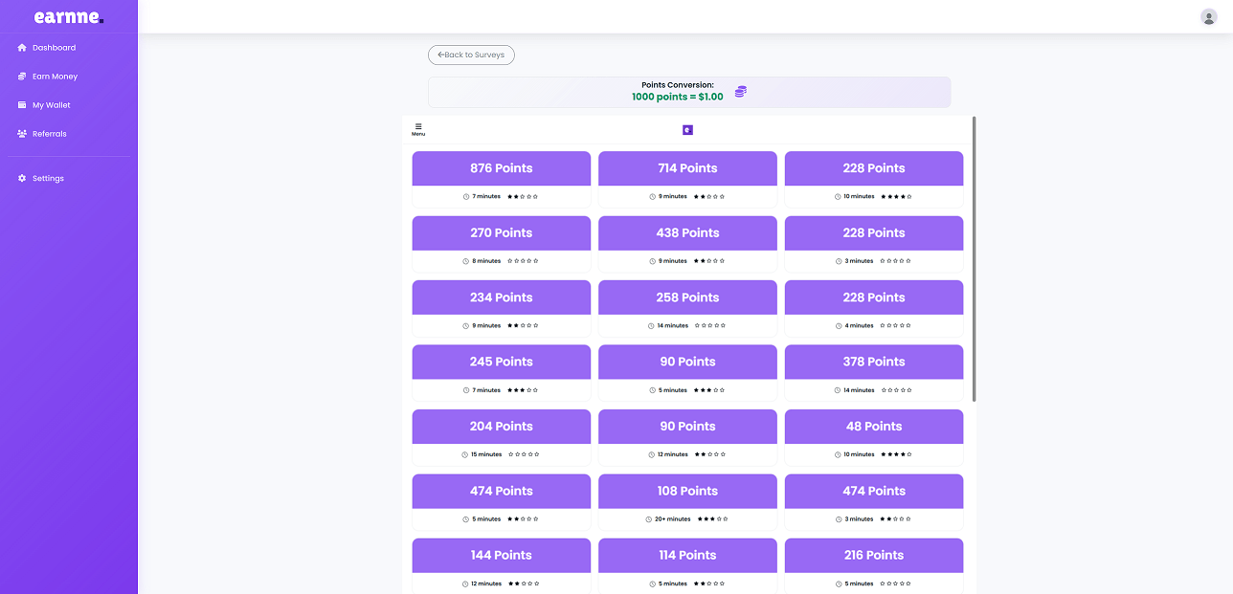Image resolution: width=1233 pixels, height=594 pixels.
Task: Click the My Wallet icon
Action: (x=21, y=104)
